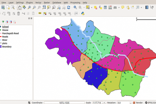This screenshot has width=156, height=104.
Task: Open the Python Console icon
Action: pyautogui.click(x=83, y=13)
